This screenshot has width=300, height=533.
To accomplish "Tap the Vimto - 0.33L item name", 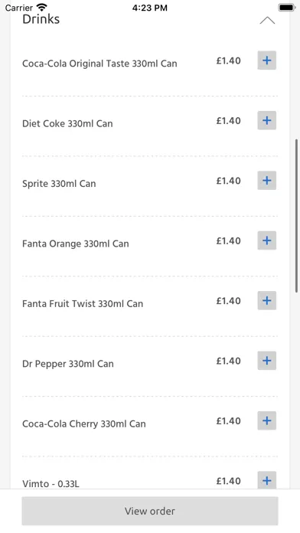I will (x=51, y=484).
